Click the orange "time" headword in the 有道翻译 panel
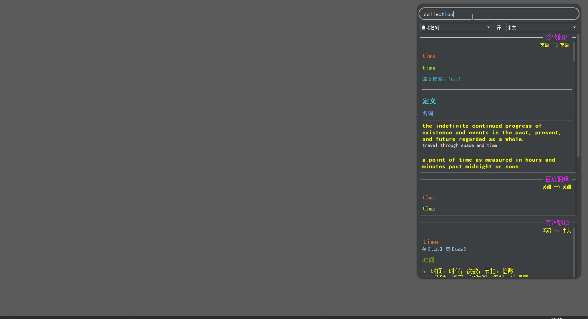The height and width of the screenshot is (319, 588). [x=430, y=242]
